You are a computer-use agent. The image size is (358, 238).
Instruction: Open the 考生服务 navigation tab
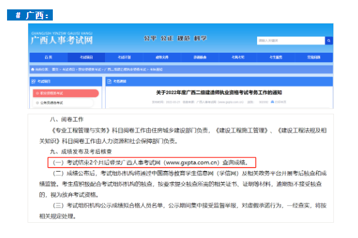pos(276,57)
